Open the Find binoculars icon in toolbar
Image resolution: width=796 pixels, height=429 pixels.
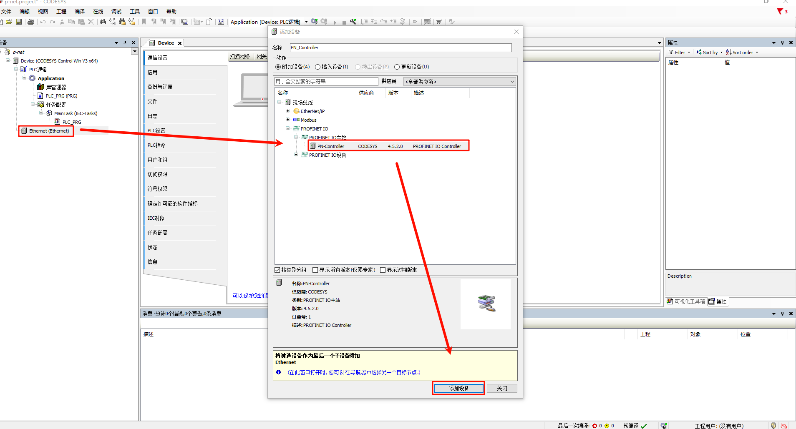coord(103,22)
